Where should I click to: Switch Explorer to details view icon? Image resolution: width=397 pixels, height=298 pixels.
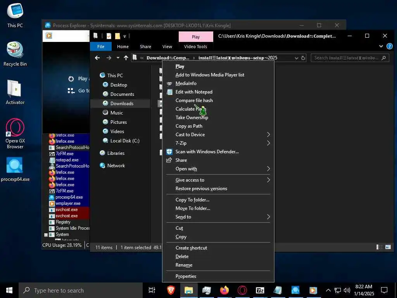[x=379, y=247]
